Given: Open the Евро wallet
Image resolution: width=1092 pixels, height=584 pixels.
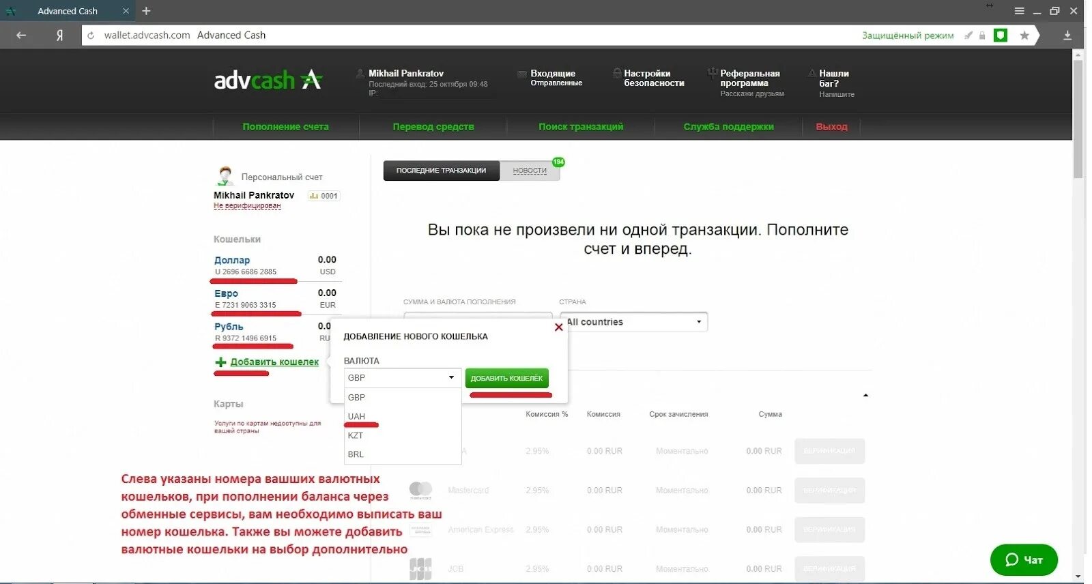Looking at the screenshot, I should [226, 293].
